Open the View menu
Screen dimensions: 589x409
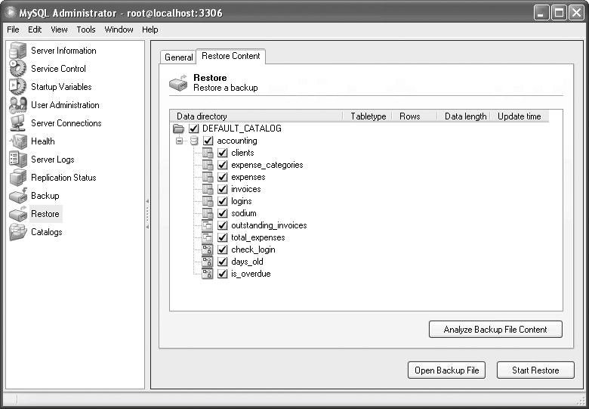pos(59,29)
